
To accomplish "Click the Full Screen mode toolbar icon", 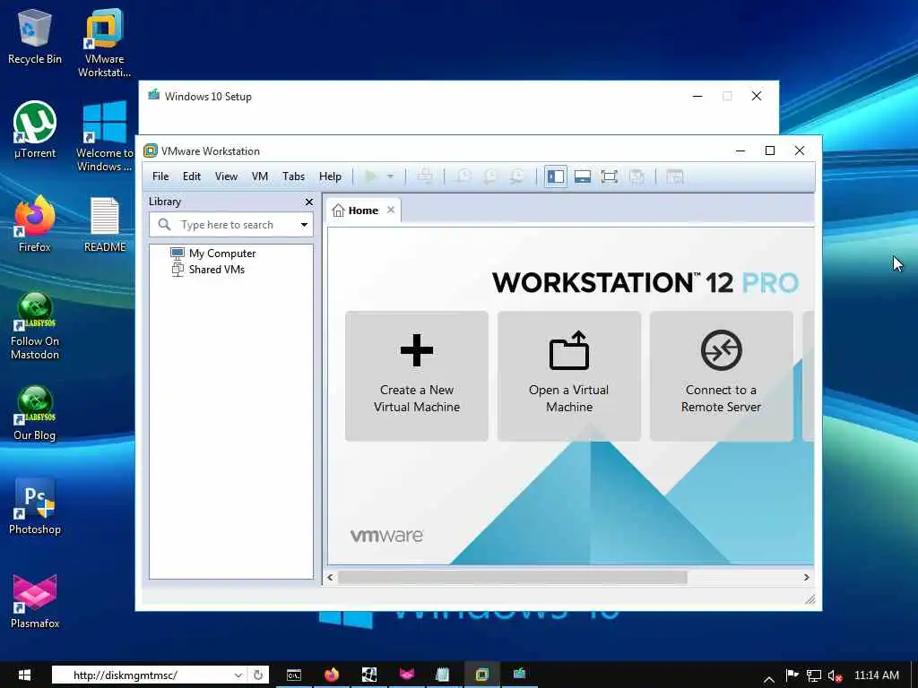I will point(610,176).
